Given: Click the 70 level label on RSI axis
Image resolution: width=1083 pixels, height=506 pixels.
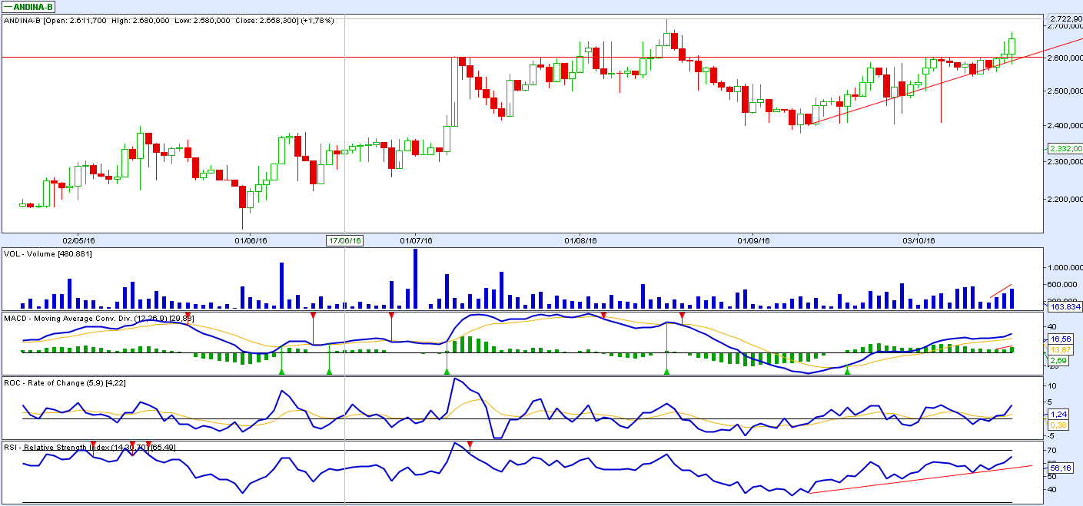Looking at the screenshot, I should coord(1053,450).
